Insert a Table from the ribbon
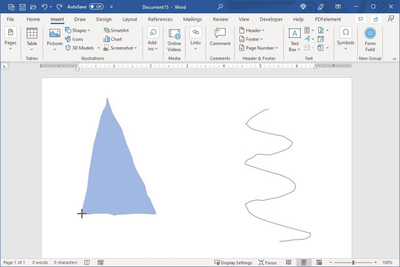 (x=32, y=37)
